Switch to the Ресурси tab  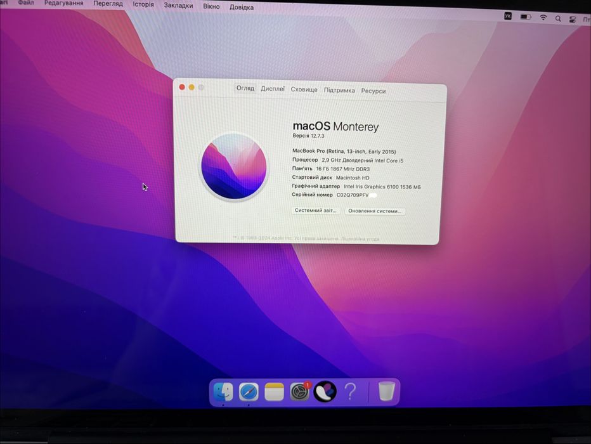[373, 91]
